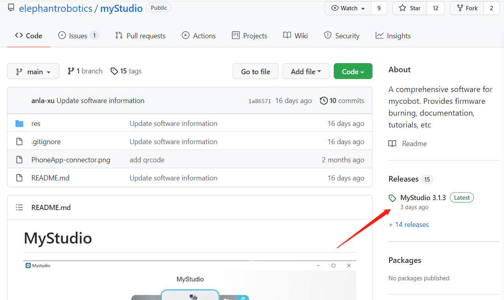Open the 1 branch link
Image resolution: width=504 pixels, height=300 pixels.
85,71
